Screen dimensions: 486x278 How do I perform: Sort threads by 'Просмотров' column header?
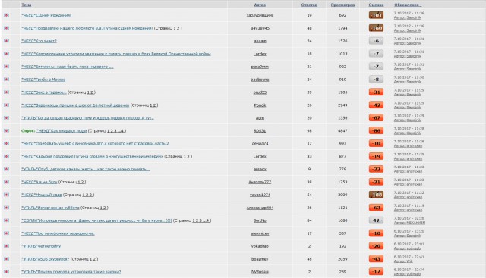tap(342, 5)
